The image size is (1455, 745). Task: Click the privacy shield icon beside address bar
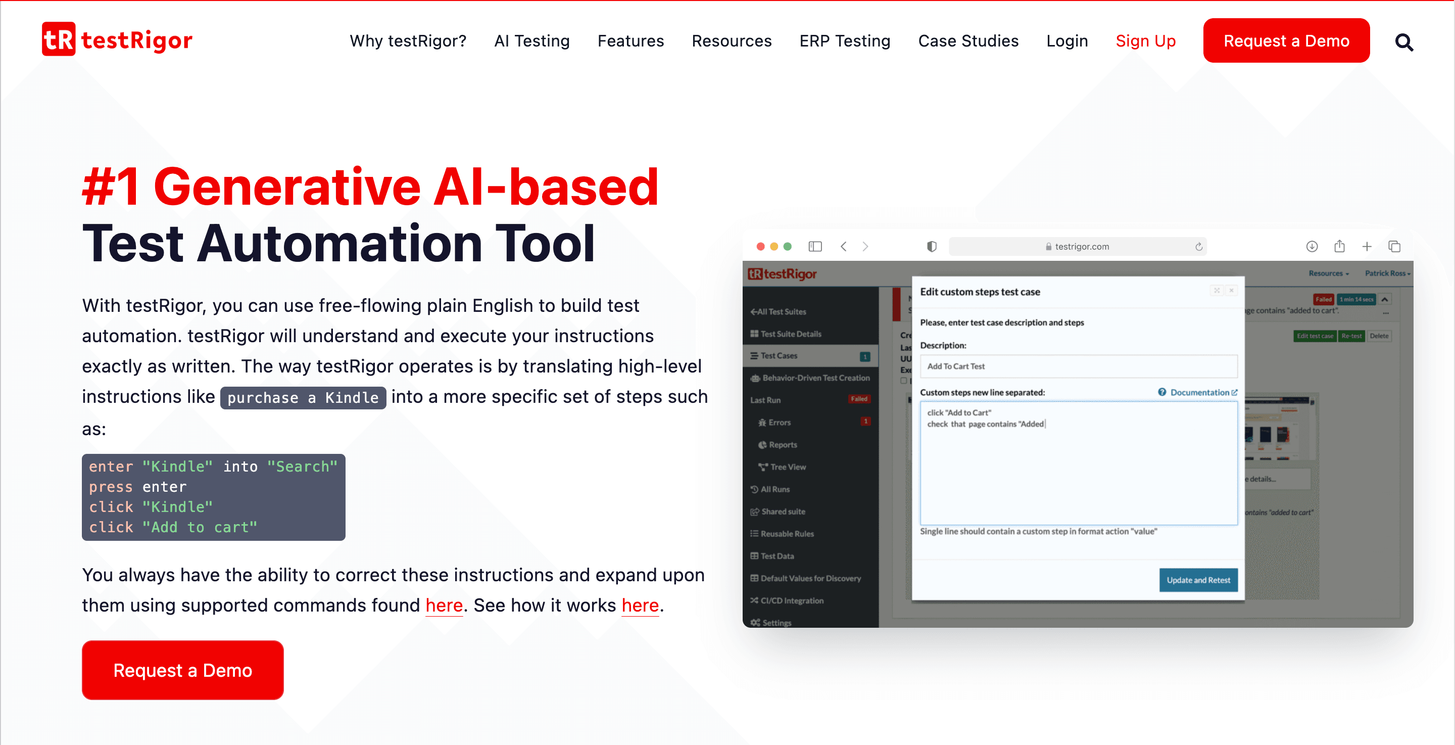coord(932,247)
